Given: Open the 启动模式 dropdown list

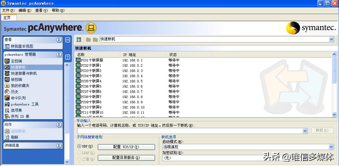Looking at the screenshot, I should pyautogui.click(x=331, y=147).
